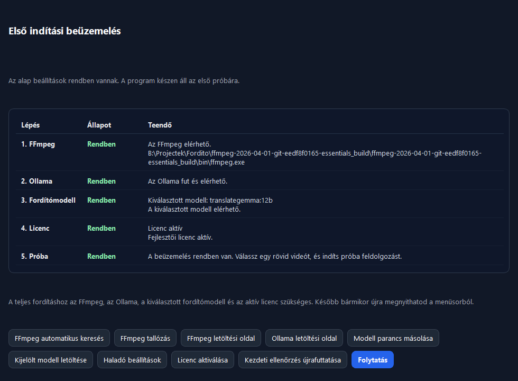Click the FFmpeg automatikus keresés button
The width and height of the screenshot is (518, 381).
(59, 338)
